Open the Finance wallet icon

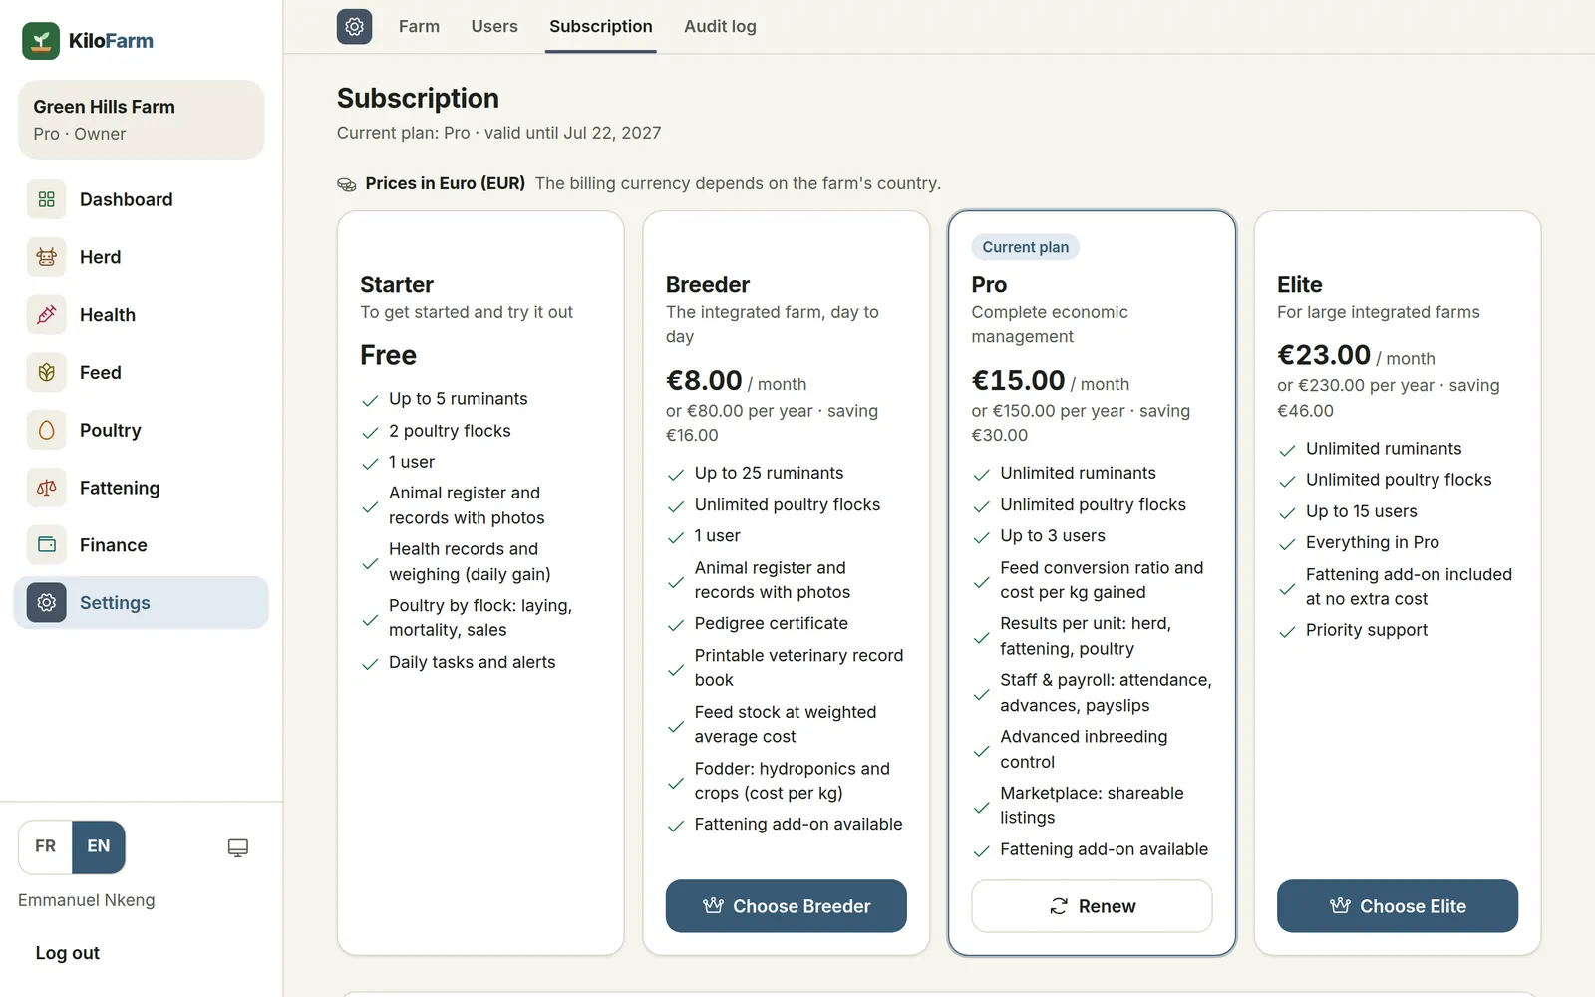(x=46, y=545)
